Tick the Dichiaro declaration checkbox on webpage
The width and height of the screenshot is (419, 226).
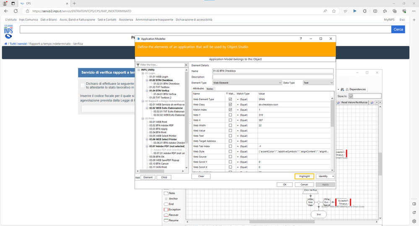[x=83, y=85]
